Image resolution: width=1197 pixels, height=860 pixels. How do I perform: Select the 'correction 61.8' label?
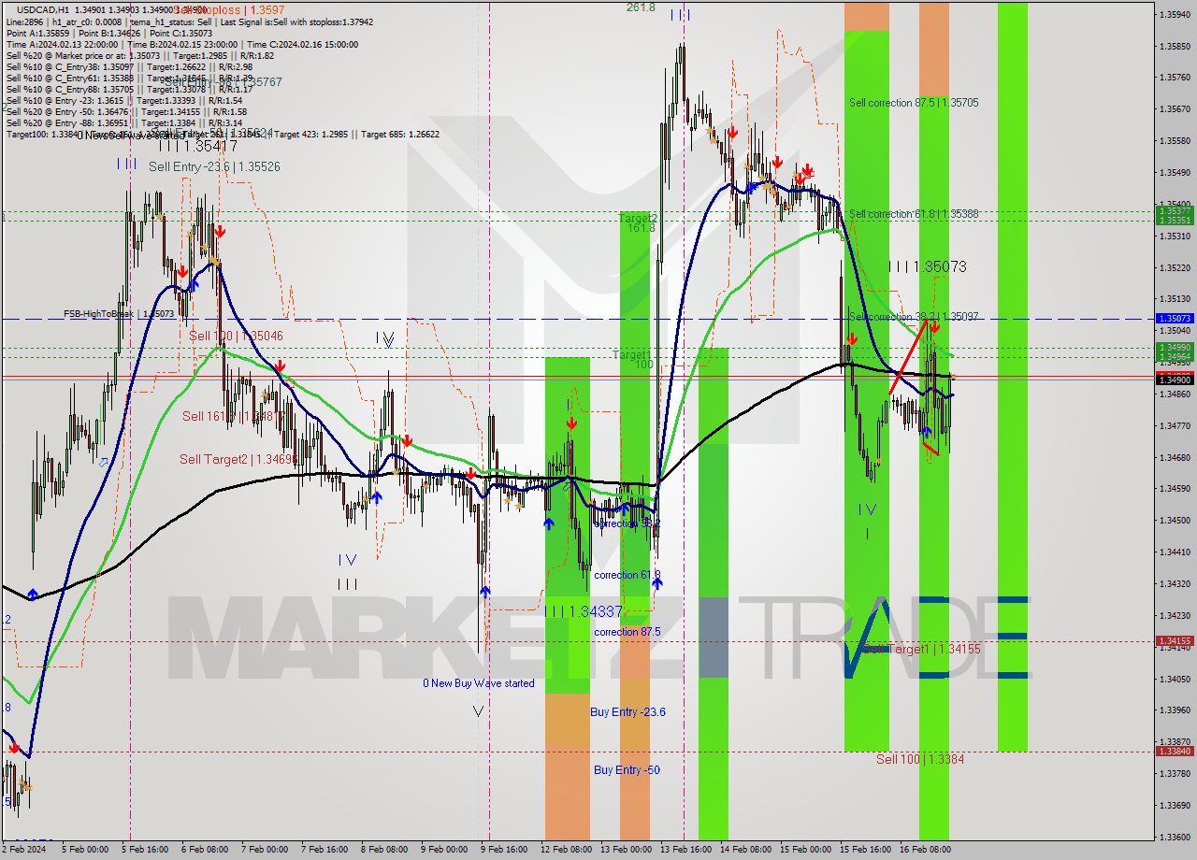(x=627, y=575)
